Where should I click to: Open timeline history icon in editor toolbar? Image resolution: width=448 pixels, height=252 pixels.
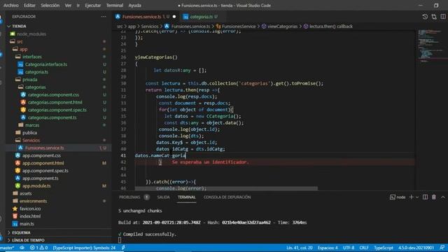425,17
